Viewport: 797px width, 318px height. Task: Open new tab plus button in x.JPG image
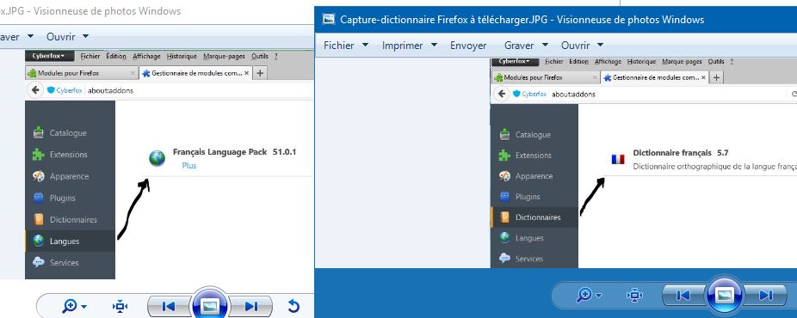tap(260, 73)
